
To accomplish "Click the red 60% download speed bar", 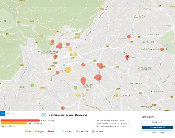I will [x=20, y=120].
